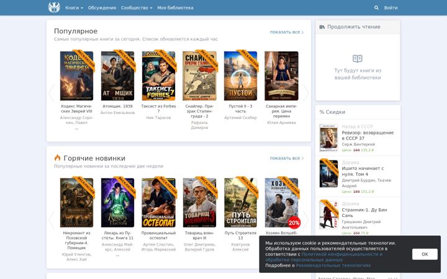Open the Сахарная империя book cover
The image size is (447, 279).
pos(281,76)
